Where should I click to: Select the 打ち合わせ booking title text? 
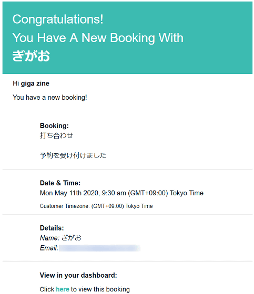tap(56, 135)
